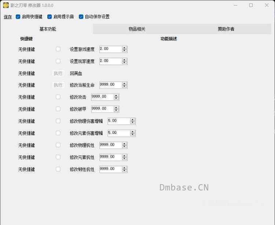Click the 修改元素伤害增幅 value field
The width and height of the screenshot is (275, 225).
119,133
